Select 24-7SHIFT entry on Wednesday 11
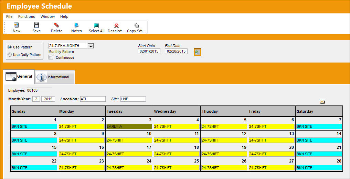Screen dimensions: 350x179 tap(177, 140)
